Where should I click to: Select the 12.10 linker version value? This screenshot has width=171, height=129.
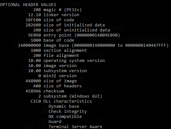click(35, 15)
